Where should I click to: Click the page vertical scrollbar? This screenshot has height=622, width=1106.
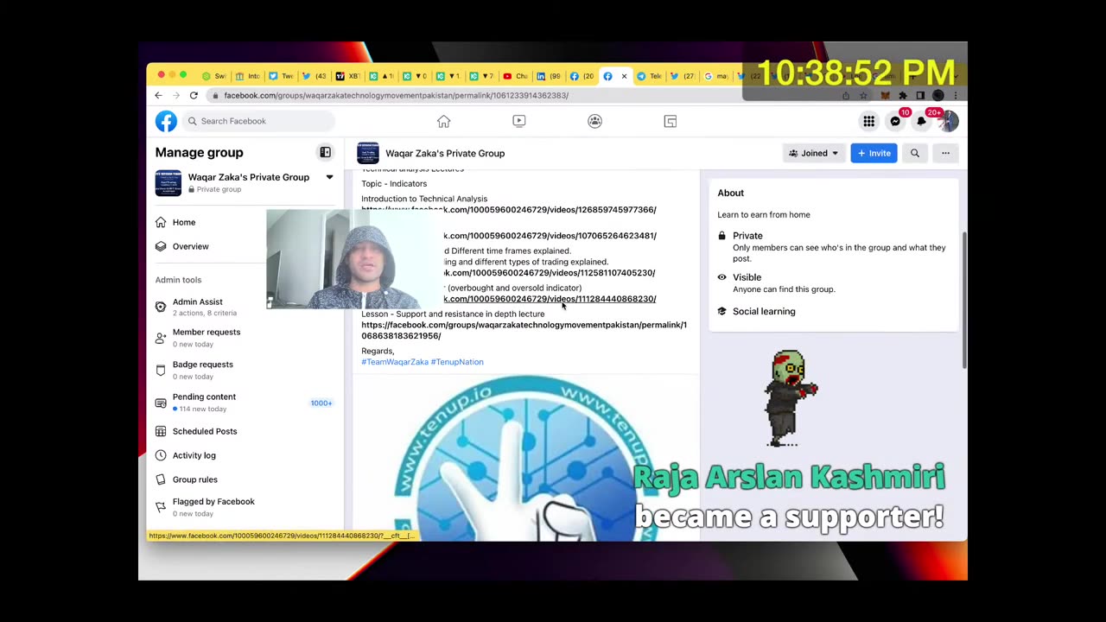pyautogui.click(x=964, y=301)
